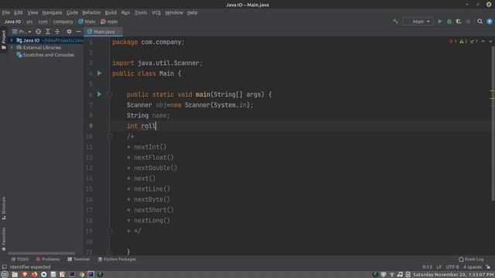Open the Window menu

pos(174,12)
